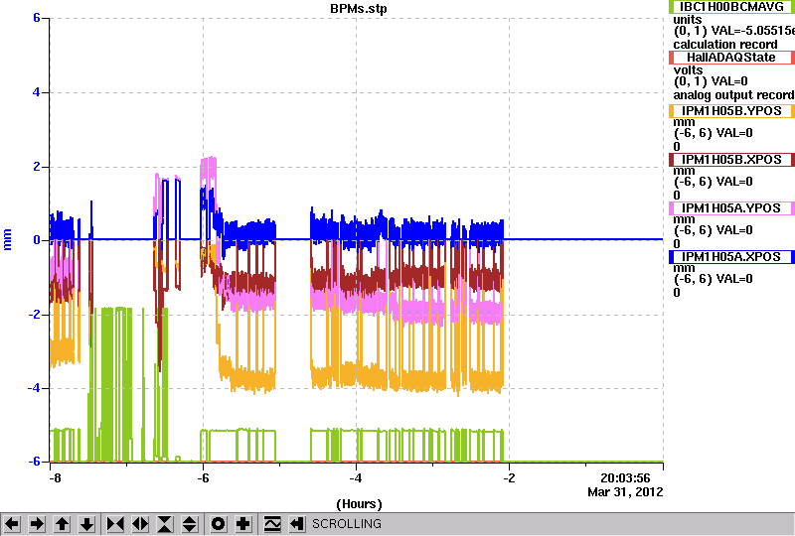Click the -2 value on the y-axis
The width and height of the screenshot is (795, 536).
(34, 315)
